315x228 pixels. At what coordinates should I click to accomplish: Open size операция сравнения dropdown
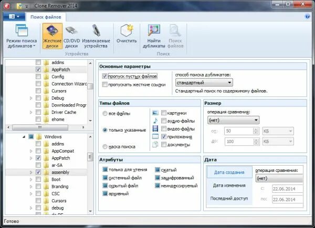click(x=233, y=120)
